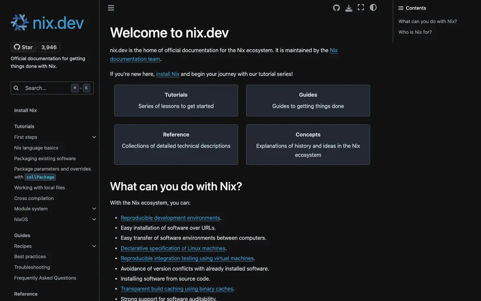Expand the First steps section
Viewport: 481px width, 301px height.
pos(94,137)
